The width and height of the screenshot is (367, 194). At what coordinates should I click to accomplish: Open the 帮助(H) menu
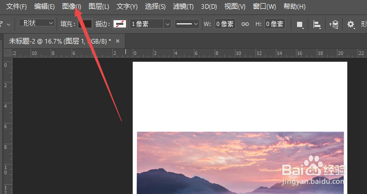tap(294, 7)
